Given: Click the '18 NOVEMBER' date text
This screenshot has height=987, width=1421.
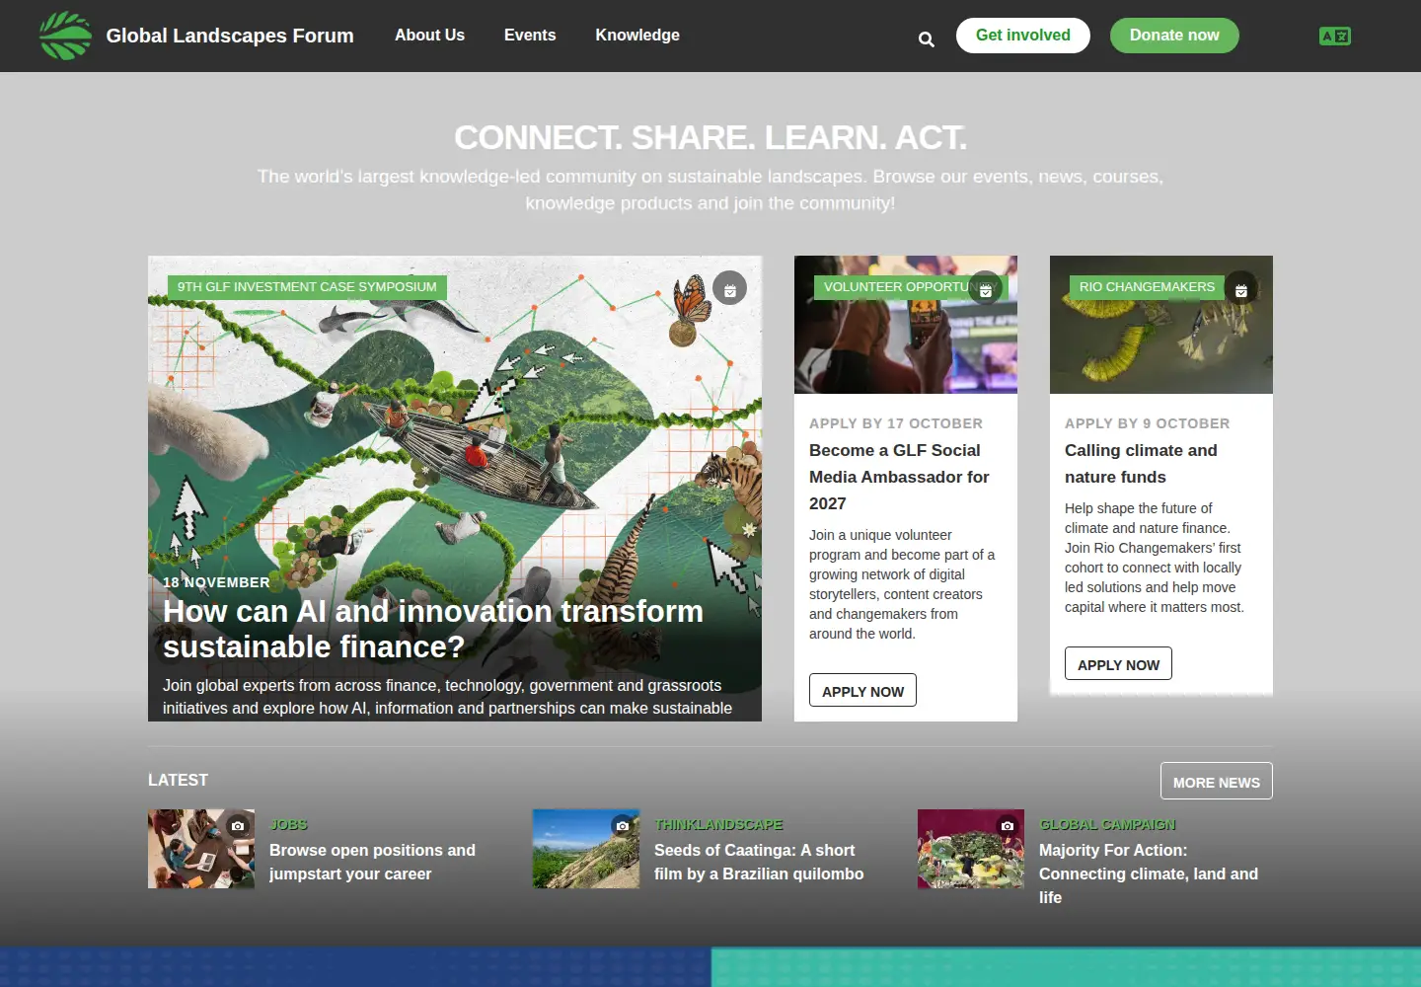Looking at the screenshot, I should [216, 582].
